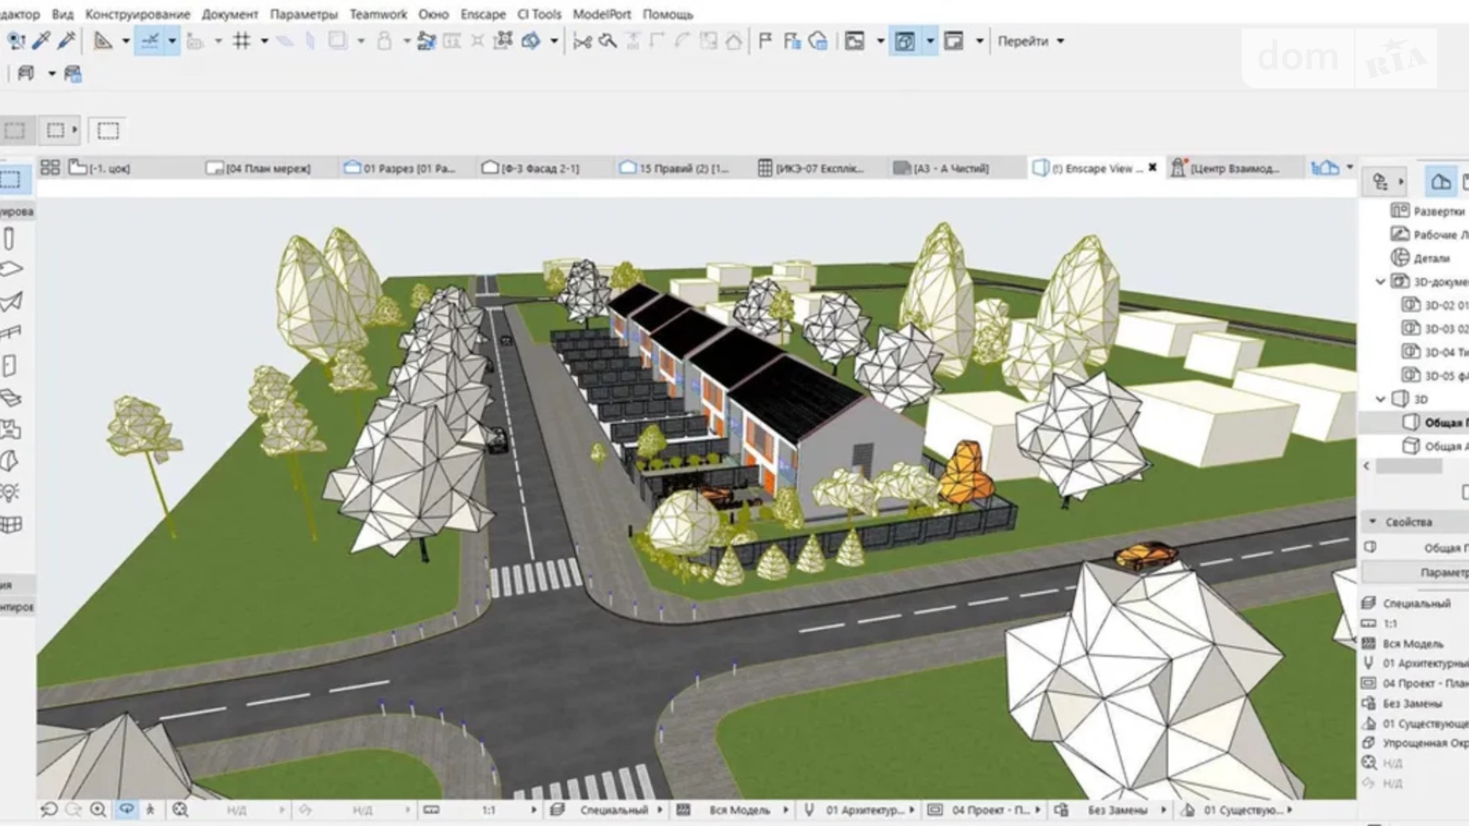Click the zoom magnifier in bottom bar
Viewport: 1469px width, 826px height.
98,809
